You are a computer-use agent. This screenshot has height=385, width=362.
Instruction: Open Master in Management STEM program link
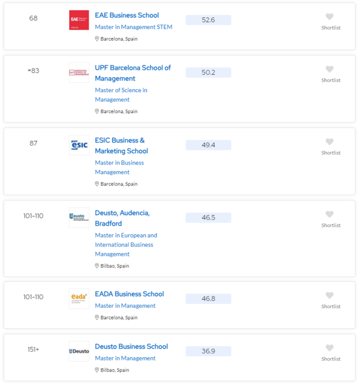tap(134, 27)
